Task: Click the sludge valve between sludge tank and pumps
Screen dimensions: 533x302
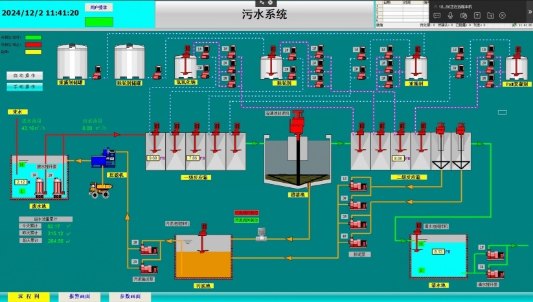Action: (261, 235)
